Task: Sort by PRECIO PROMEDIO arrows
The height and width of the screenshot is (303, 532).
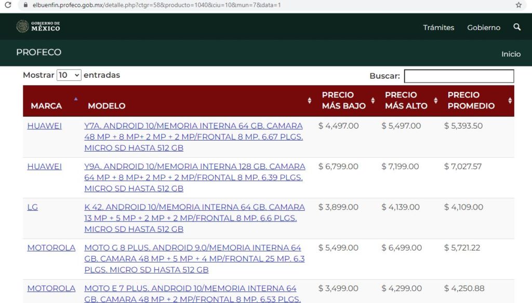Action: [510, 100]
